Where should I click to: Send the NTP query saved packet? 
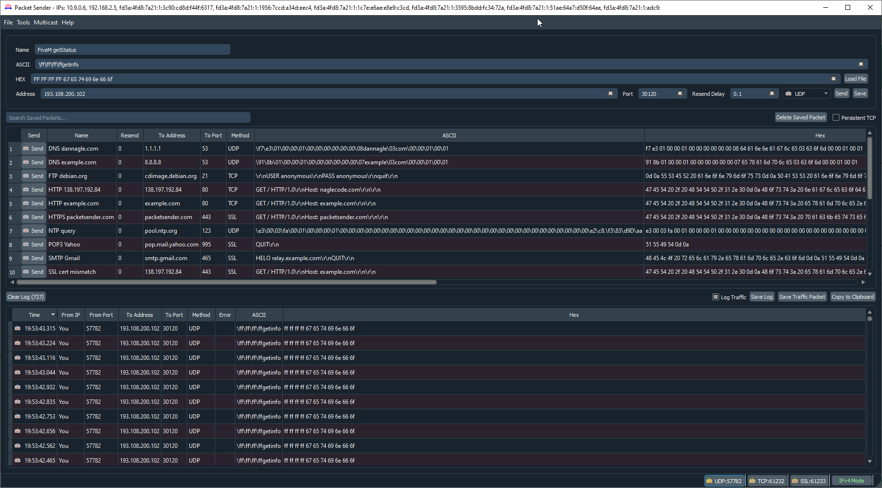pyautogui.click(x=33, y=231)
